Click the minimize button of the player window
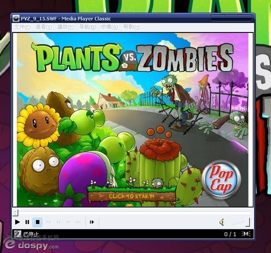This screenshot has height=253, width=271. pos(218,18)
